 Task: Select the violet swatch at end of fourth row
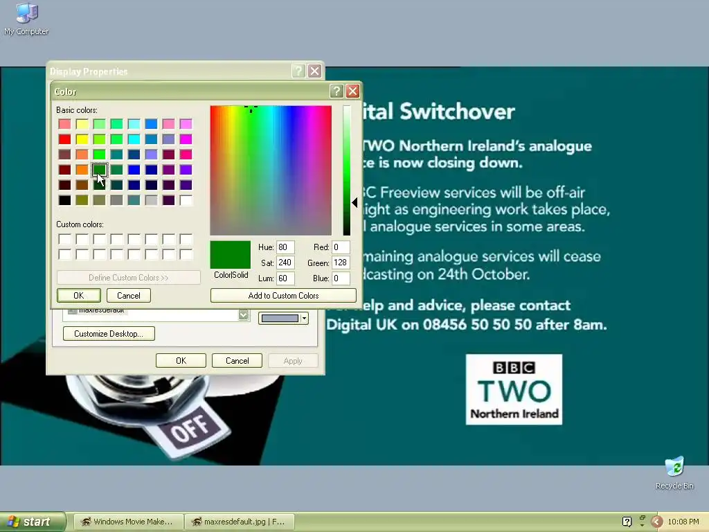(x=186, y=170)
